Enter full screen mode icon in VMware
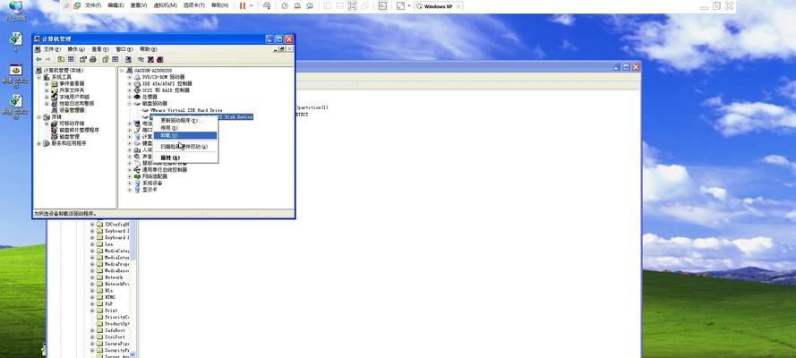Viewport: 796px width, 358px height. pyautogui.click(x=352, y=5)
